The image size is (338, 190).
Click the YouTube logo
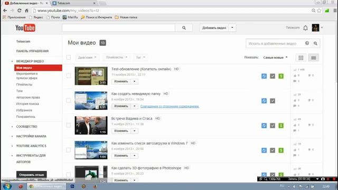pos(25,28)
